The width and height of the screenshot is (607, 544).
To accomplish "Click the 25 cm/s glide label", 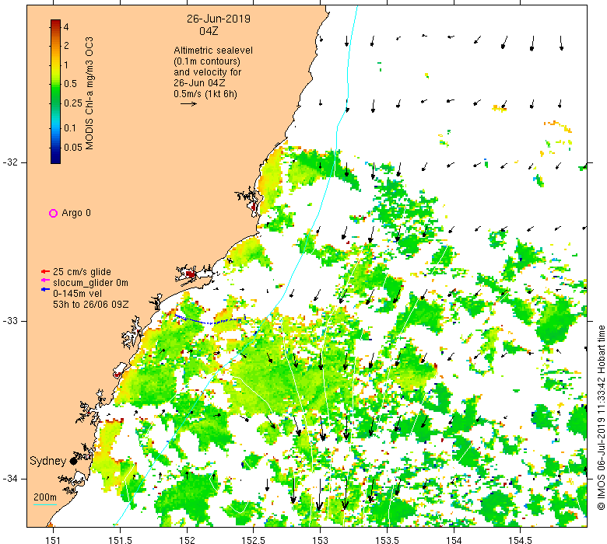I will tap(82, 271).
